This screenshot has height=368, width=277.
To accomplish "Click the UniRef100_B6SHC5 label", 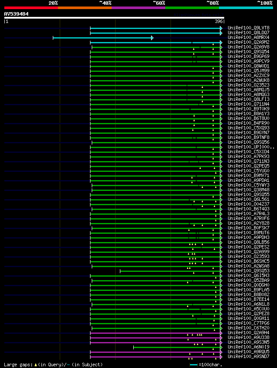I will (248, 261).
